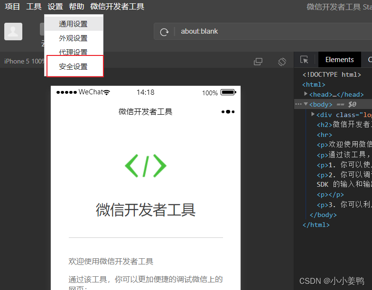The image size is (372, 290).
Task: Select the <p>欢迎使用 element line
Action: pyautogui.click(x=344, y=144)
